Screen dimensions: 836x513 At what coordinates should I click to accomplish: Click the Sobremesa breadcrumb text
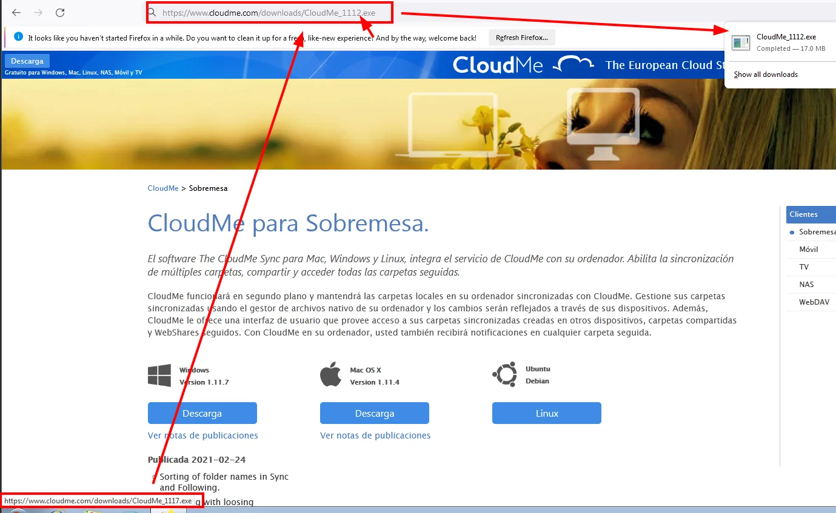[x=208, y=188]
